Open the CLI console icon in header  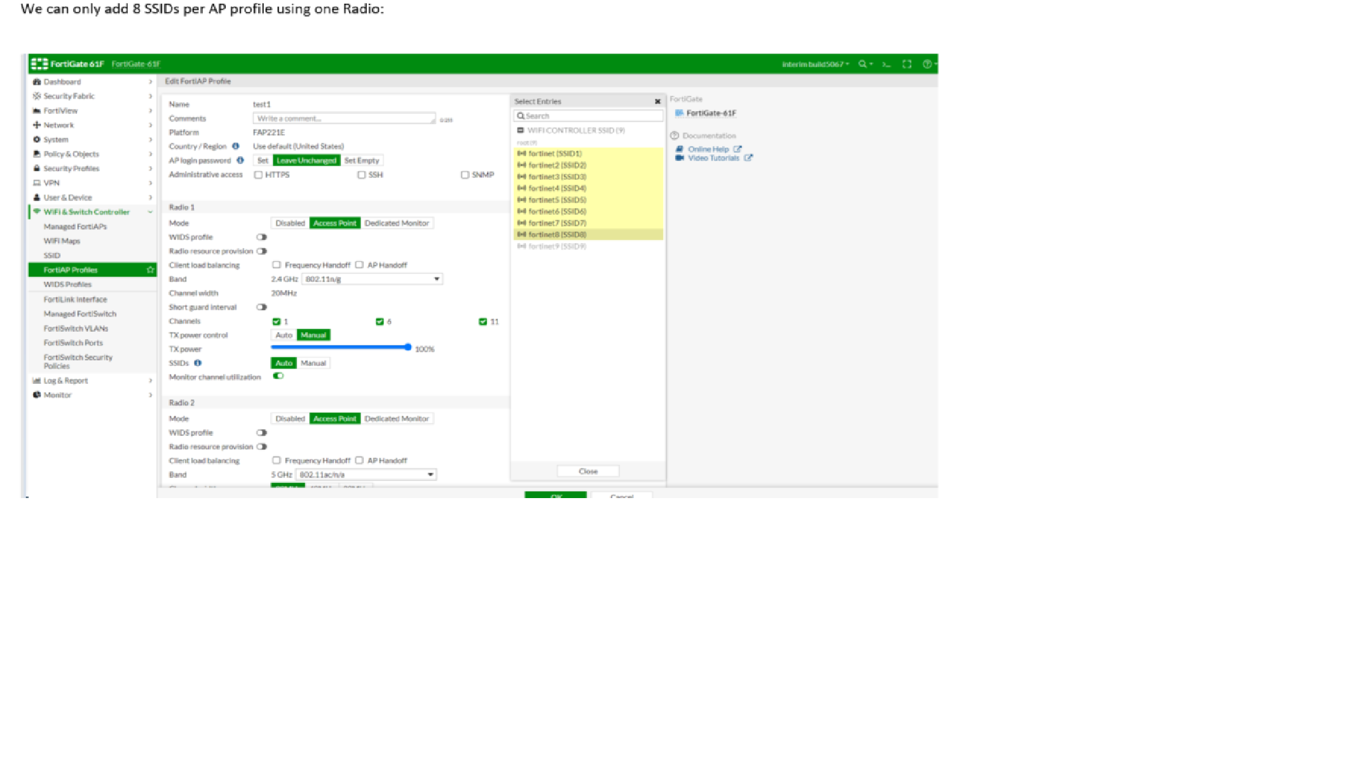[x=886, y=64]
